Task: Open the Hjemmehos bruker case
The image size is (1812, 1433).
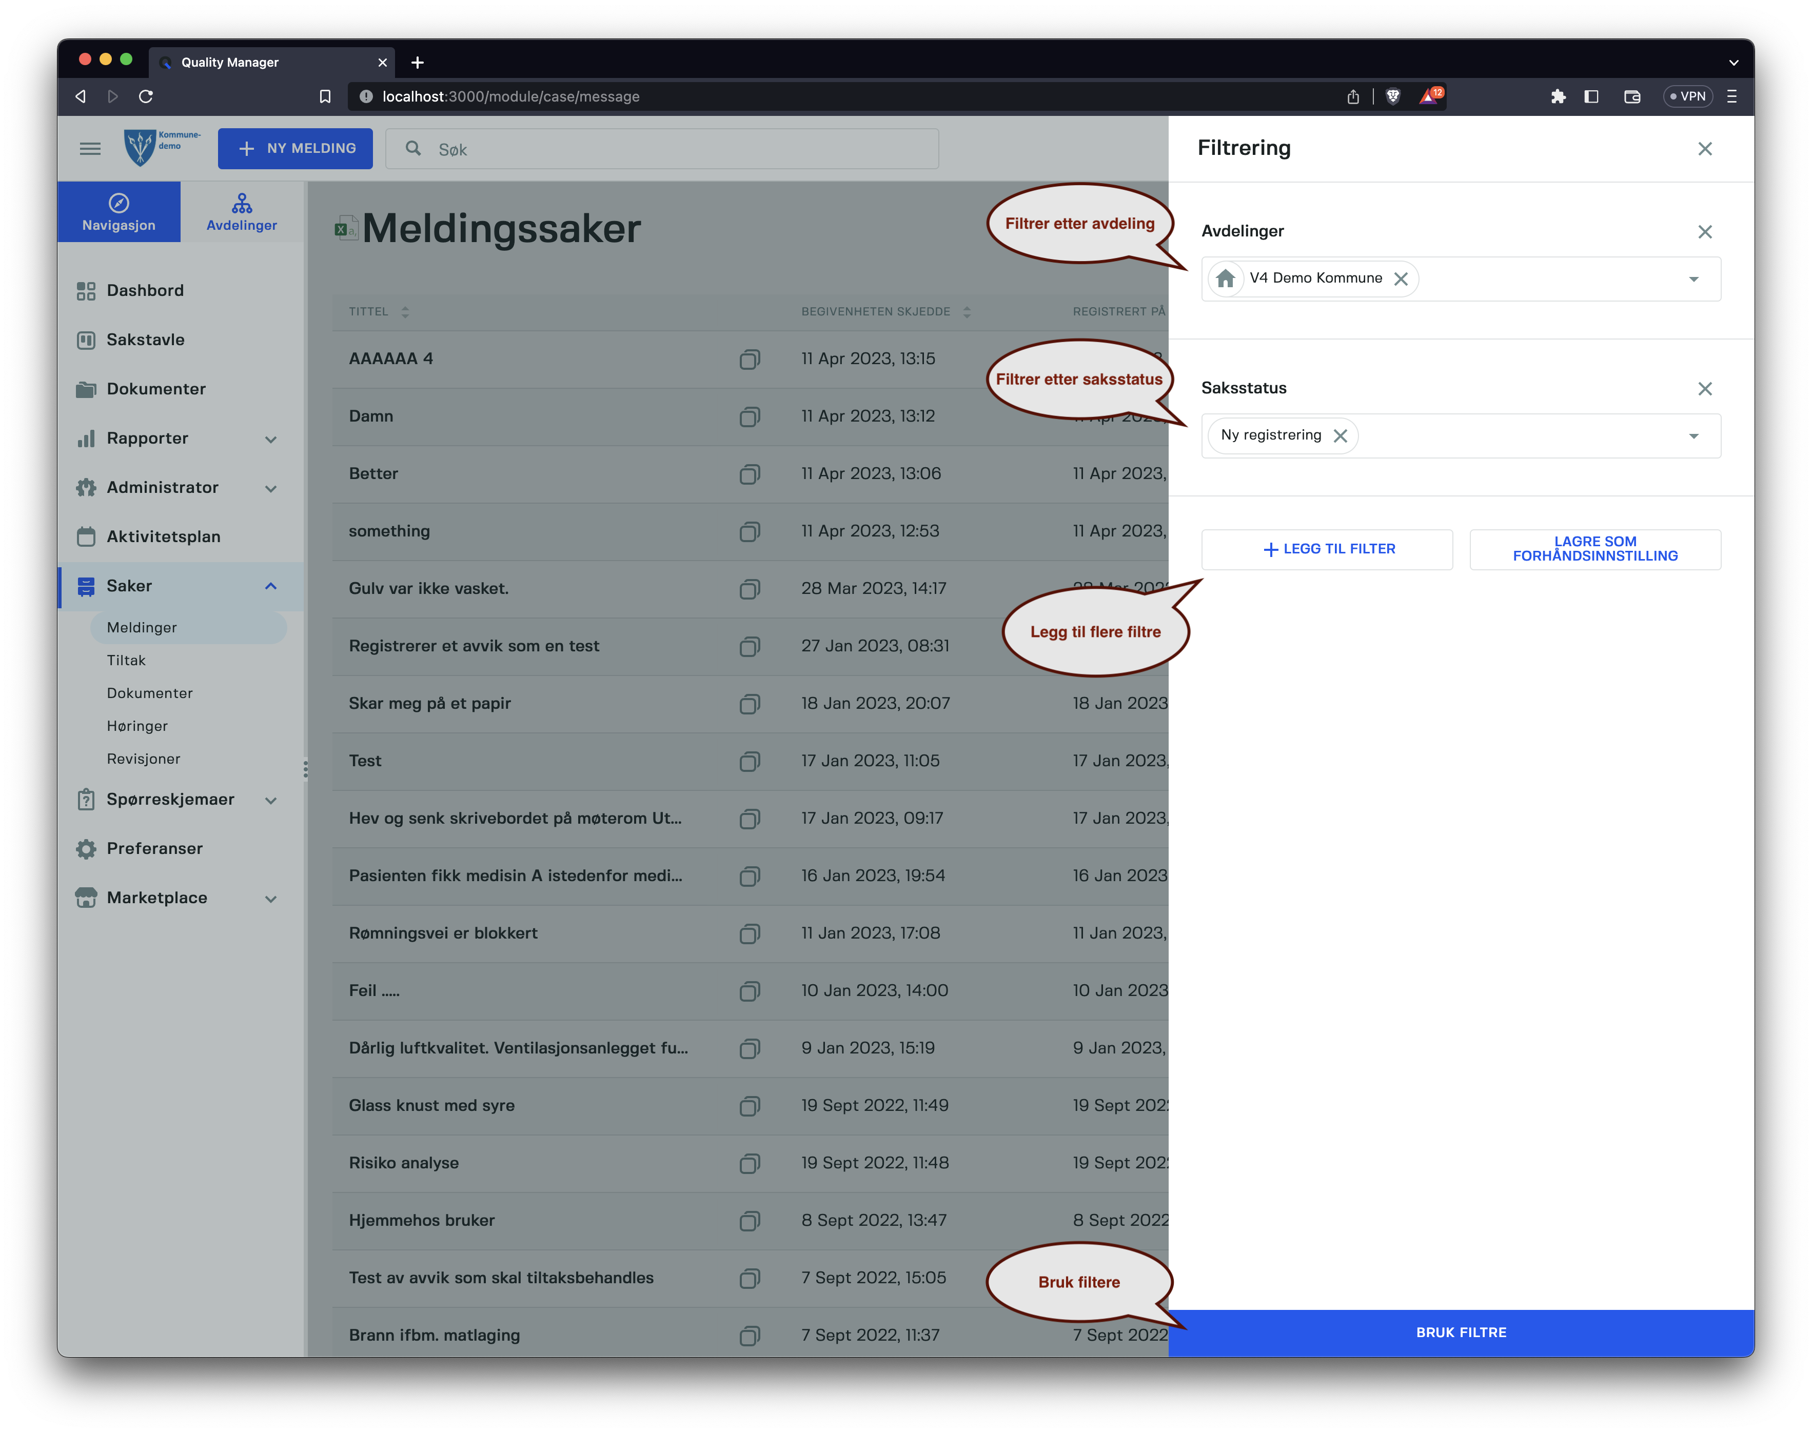Action: pyautogui.click(x=421, y=1221)
